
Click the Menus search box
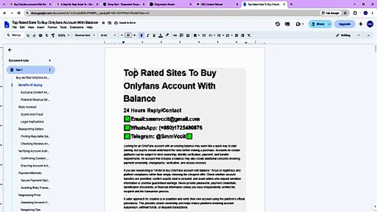pos(14,35)
